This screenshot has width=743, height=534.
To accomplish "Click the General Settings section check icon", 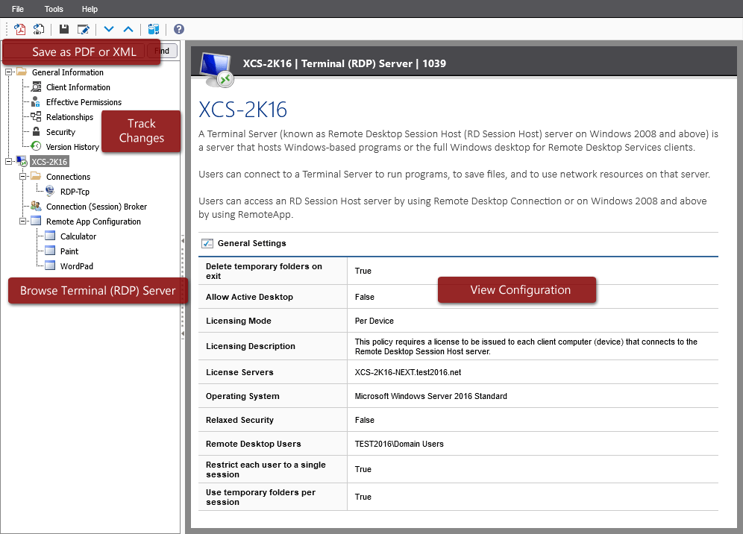I will (x=207, y=244).
